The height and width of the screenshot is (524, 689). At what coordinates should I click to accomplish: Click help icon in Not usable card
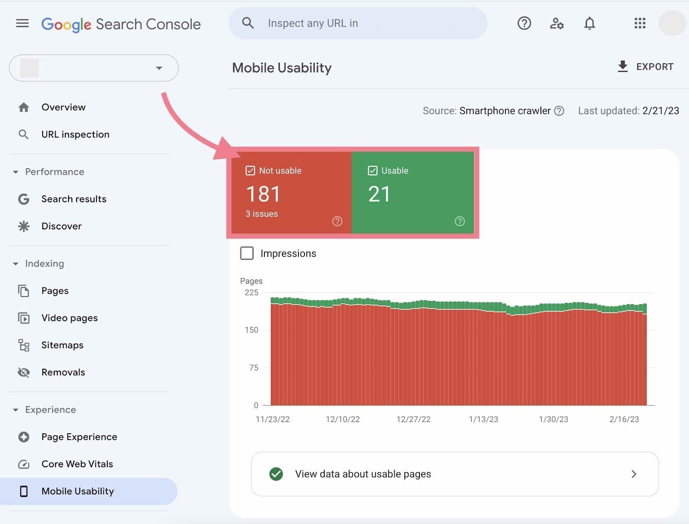[337, 221]
